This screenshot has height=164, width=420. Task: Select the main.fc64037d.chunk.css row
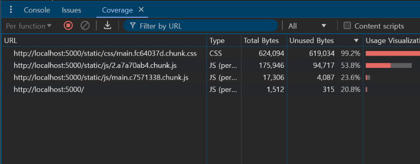click(x=211, y=53)
